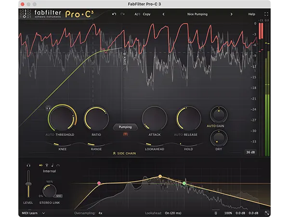Click the Auto Gain output knob

click(219, 115)
